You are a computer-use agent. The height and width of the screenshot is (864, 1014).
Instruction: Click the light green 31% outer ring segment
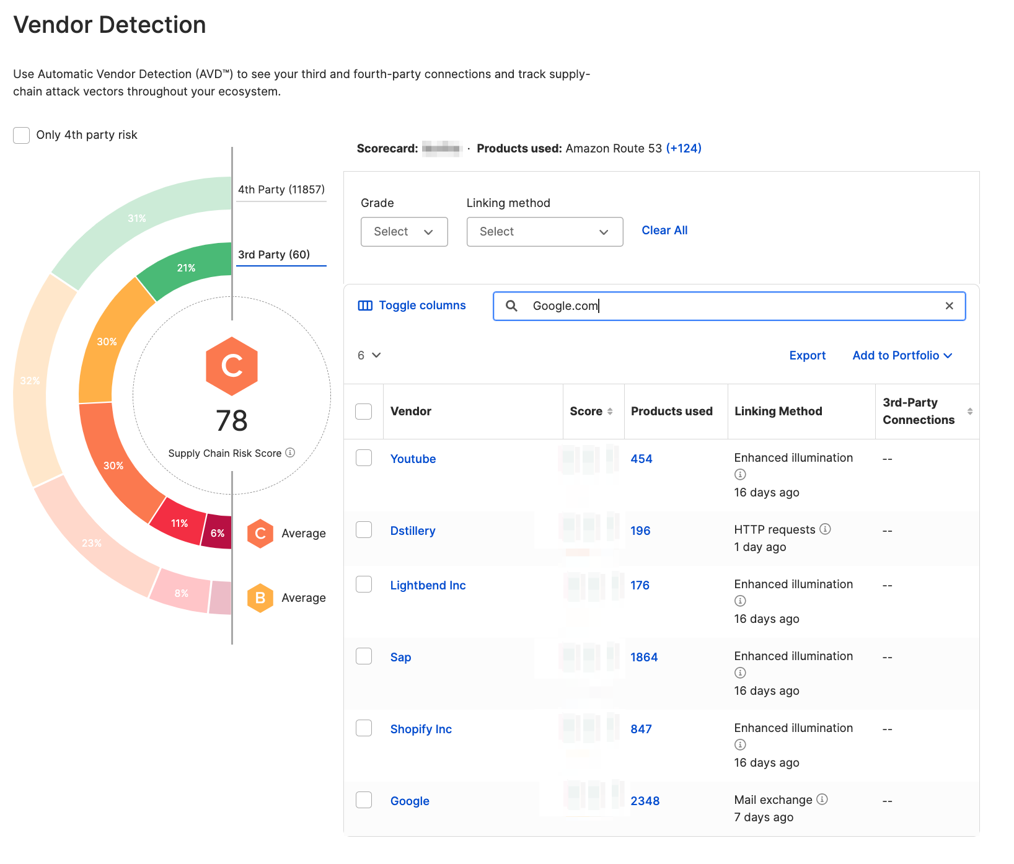[137, 218]
